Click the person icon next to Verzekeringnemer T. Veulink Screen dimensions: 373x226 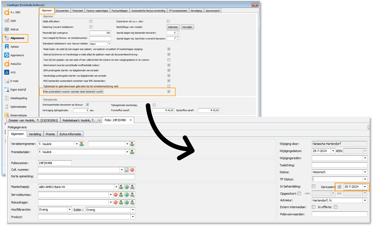(x=82, y=144)
